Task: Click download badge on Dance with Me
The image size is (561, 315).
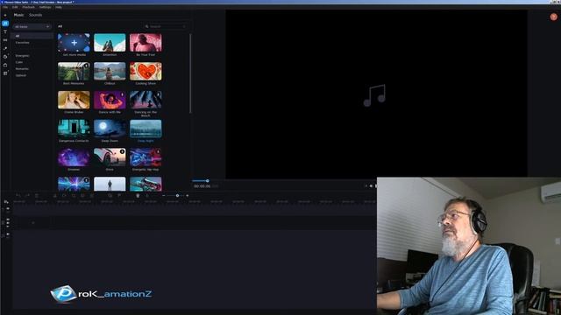Action: pos(122,94)
